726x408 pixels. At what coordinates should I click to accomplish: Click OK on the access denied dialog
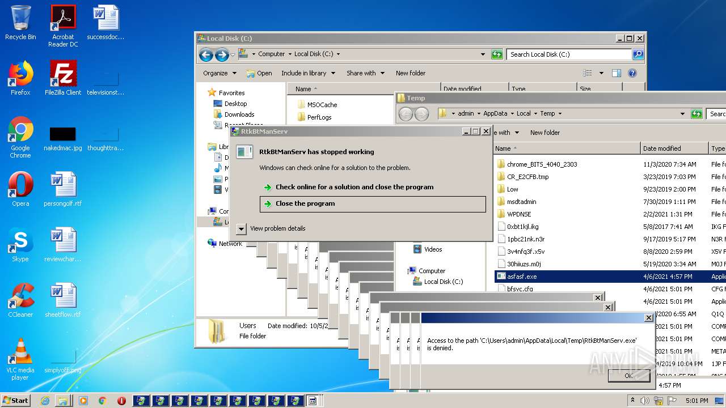tap(628, 376)
